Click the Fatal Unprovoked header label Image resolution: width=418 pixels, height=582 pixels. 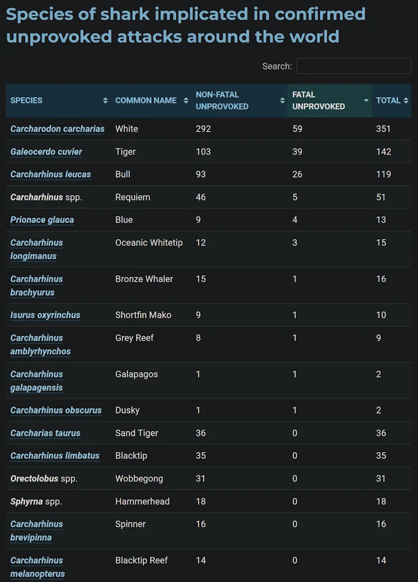[x=318, y=100]
